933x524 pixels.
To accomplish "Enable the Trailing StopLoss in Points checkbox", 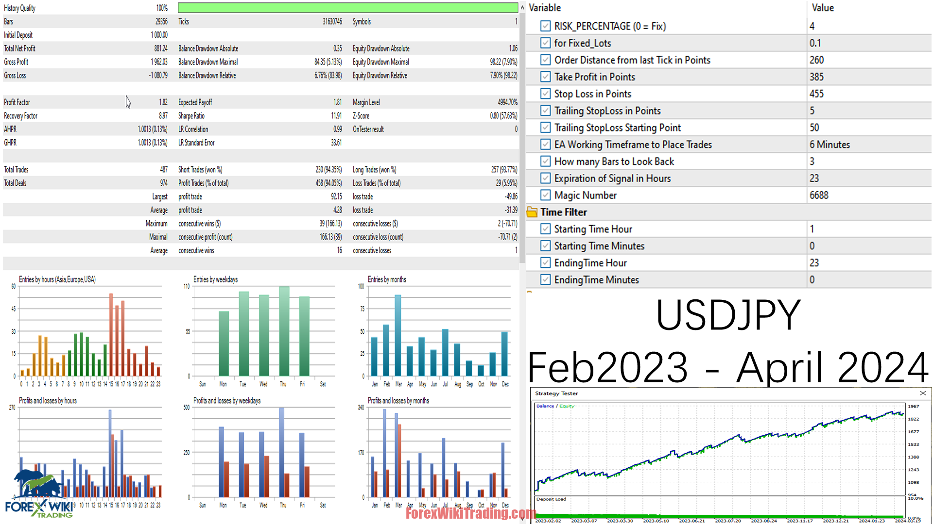I will click(545, 110).
